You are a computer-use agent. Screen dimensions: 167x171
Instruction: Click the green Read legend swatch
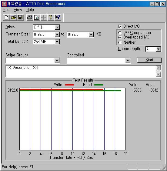click(x=99, y=85)
